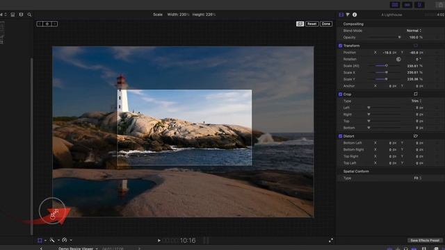Click the retime speedometer icon
The image size is (445, 250).
[x=65, y=240]
